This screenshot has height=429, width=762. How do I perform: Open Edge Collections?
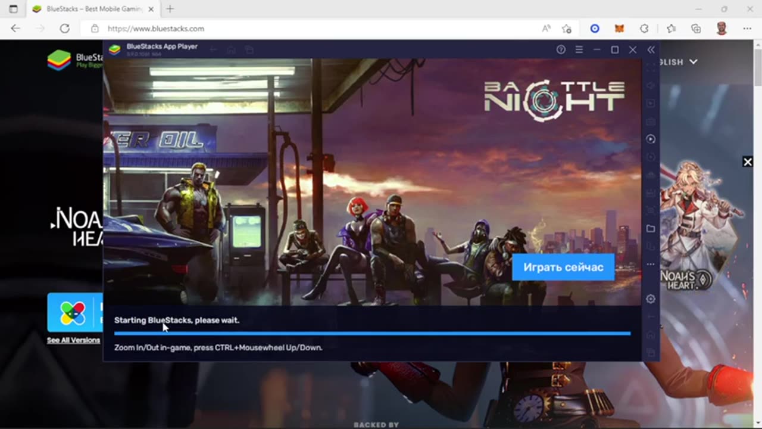[696, 28]
